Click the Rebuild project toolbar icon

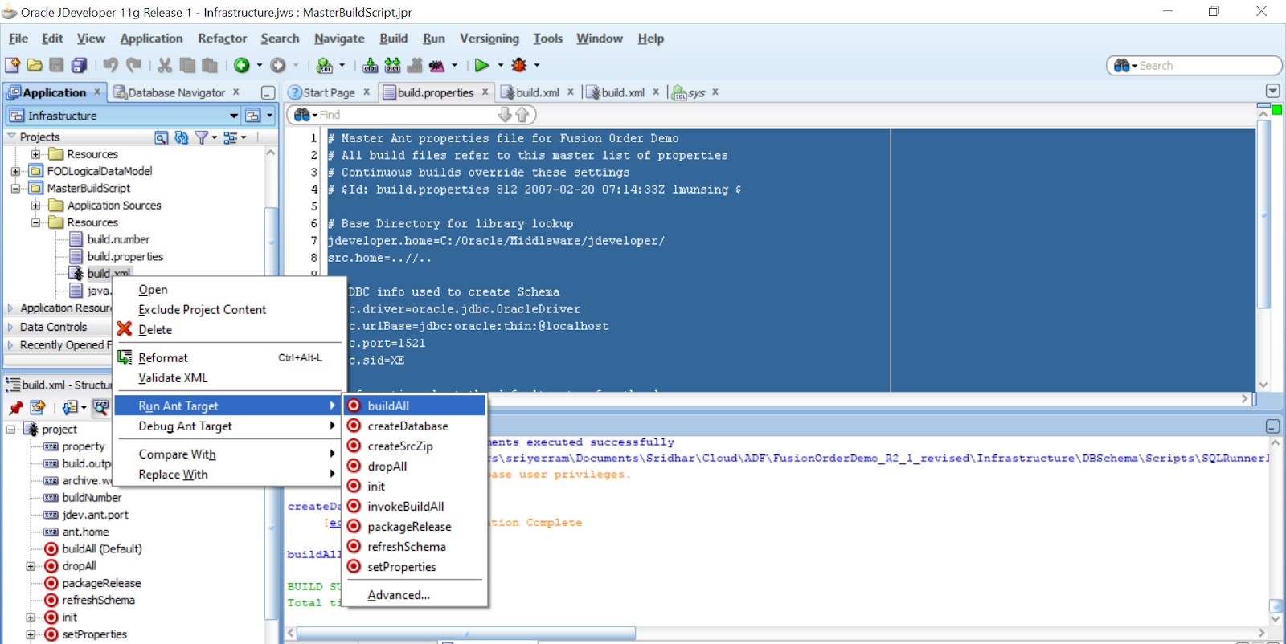point(392,65)
